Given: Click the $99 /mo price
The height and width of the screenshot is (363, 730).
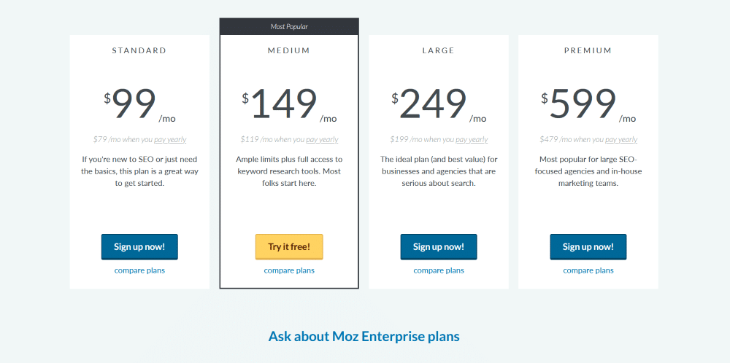Looking at the screenshot, I should click(x=139, y=105).
